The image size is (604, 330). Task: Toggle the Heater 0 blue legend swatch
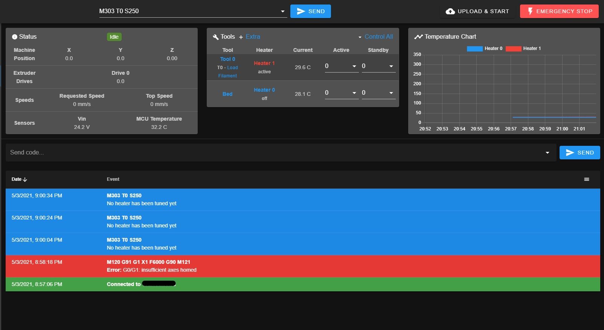(474, 48)
